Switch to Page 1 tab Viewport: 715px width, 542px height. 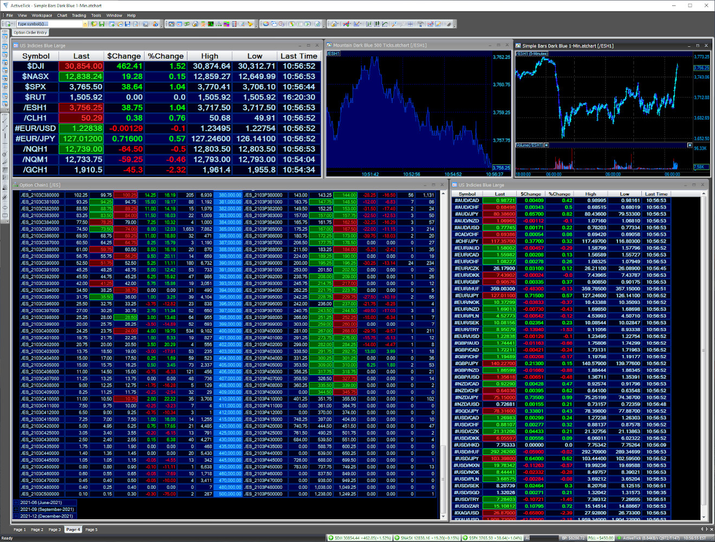click(x=19, y=530)
